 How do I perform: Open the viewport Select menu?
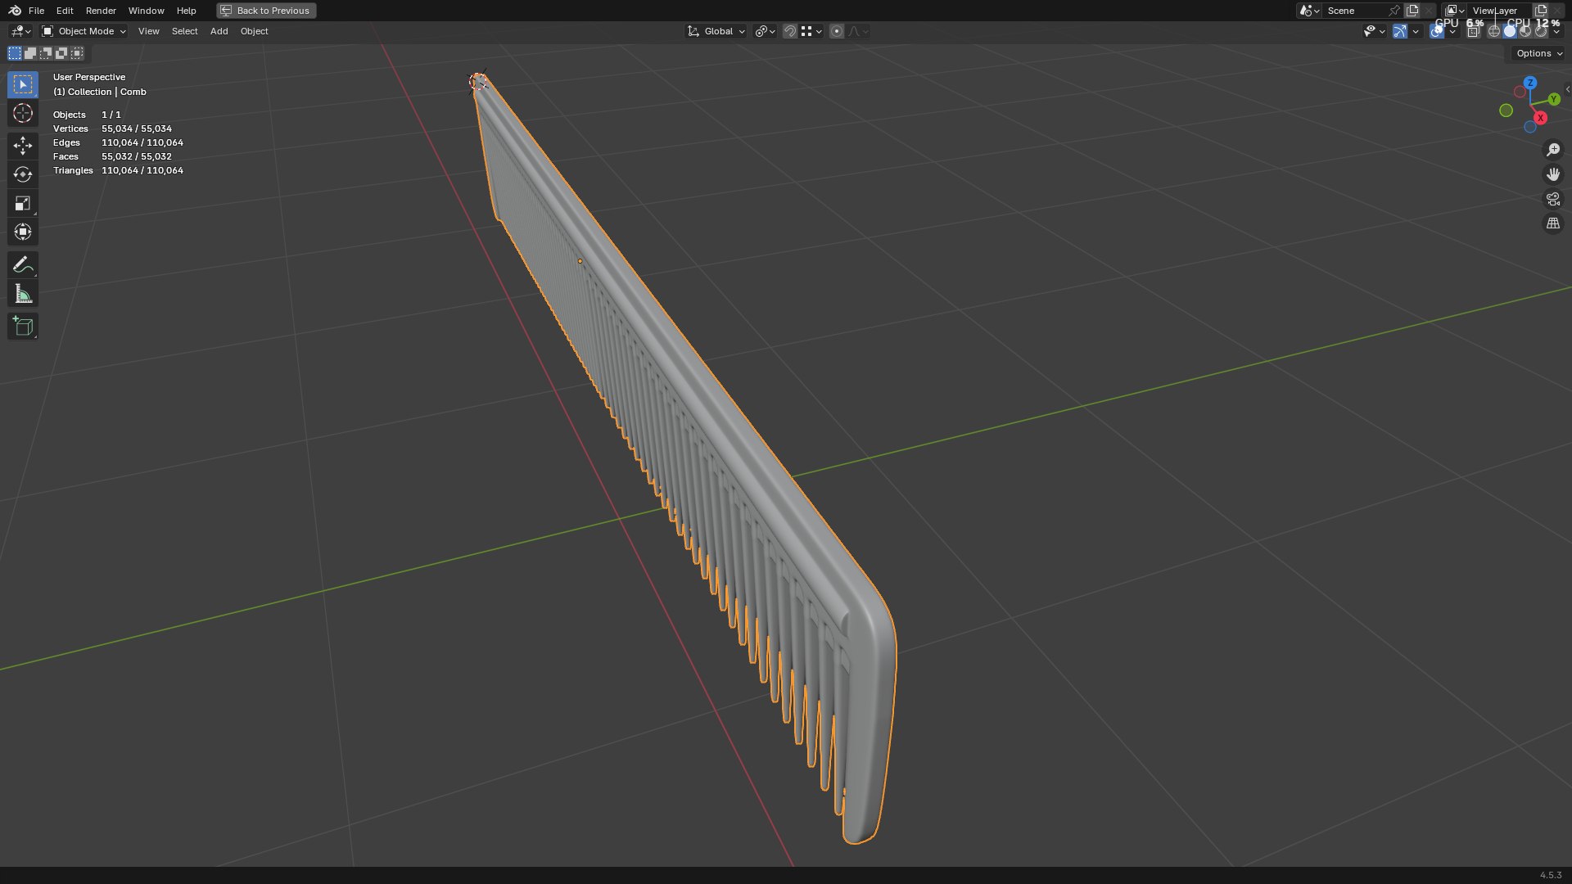coord(184,31)
